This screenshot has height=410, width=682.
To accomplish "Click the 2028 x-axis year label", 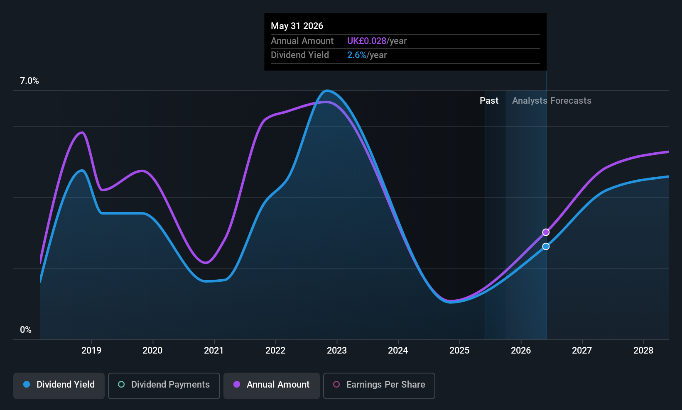I will click(643, 351).
